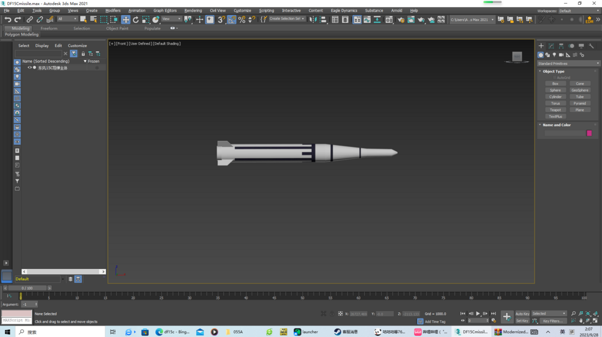Collapse the Object Type rollout
The width and height of the screenshot is (602, 337).
pyautogui.click(x=553, y=71)
